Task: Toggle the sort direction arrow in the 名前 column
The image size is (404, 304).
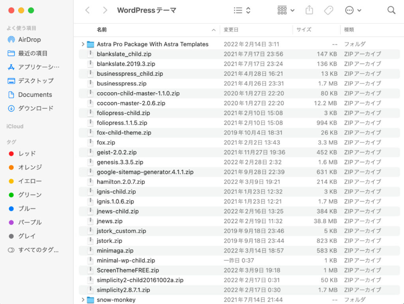Action: pos(213,30)
